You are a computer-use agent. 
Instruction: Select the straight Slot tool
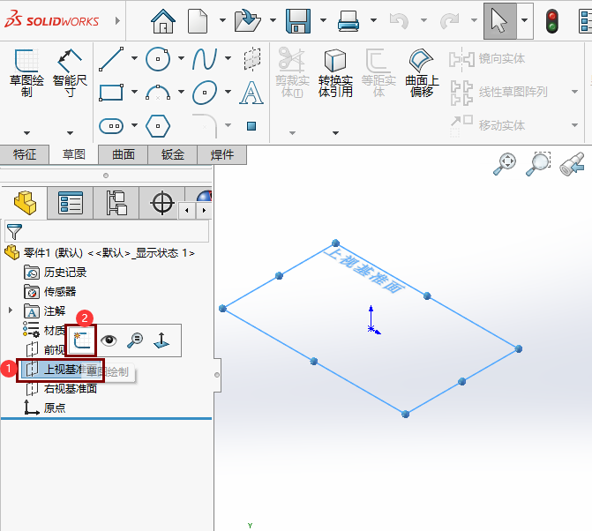tap(111, 125)
